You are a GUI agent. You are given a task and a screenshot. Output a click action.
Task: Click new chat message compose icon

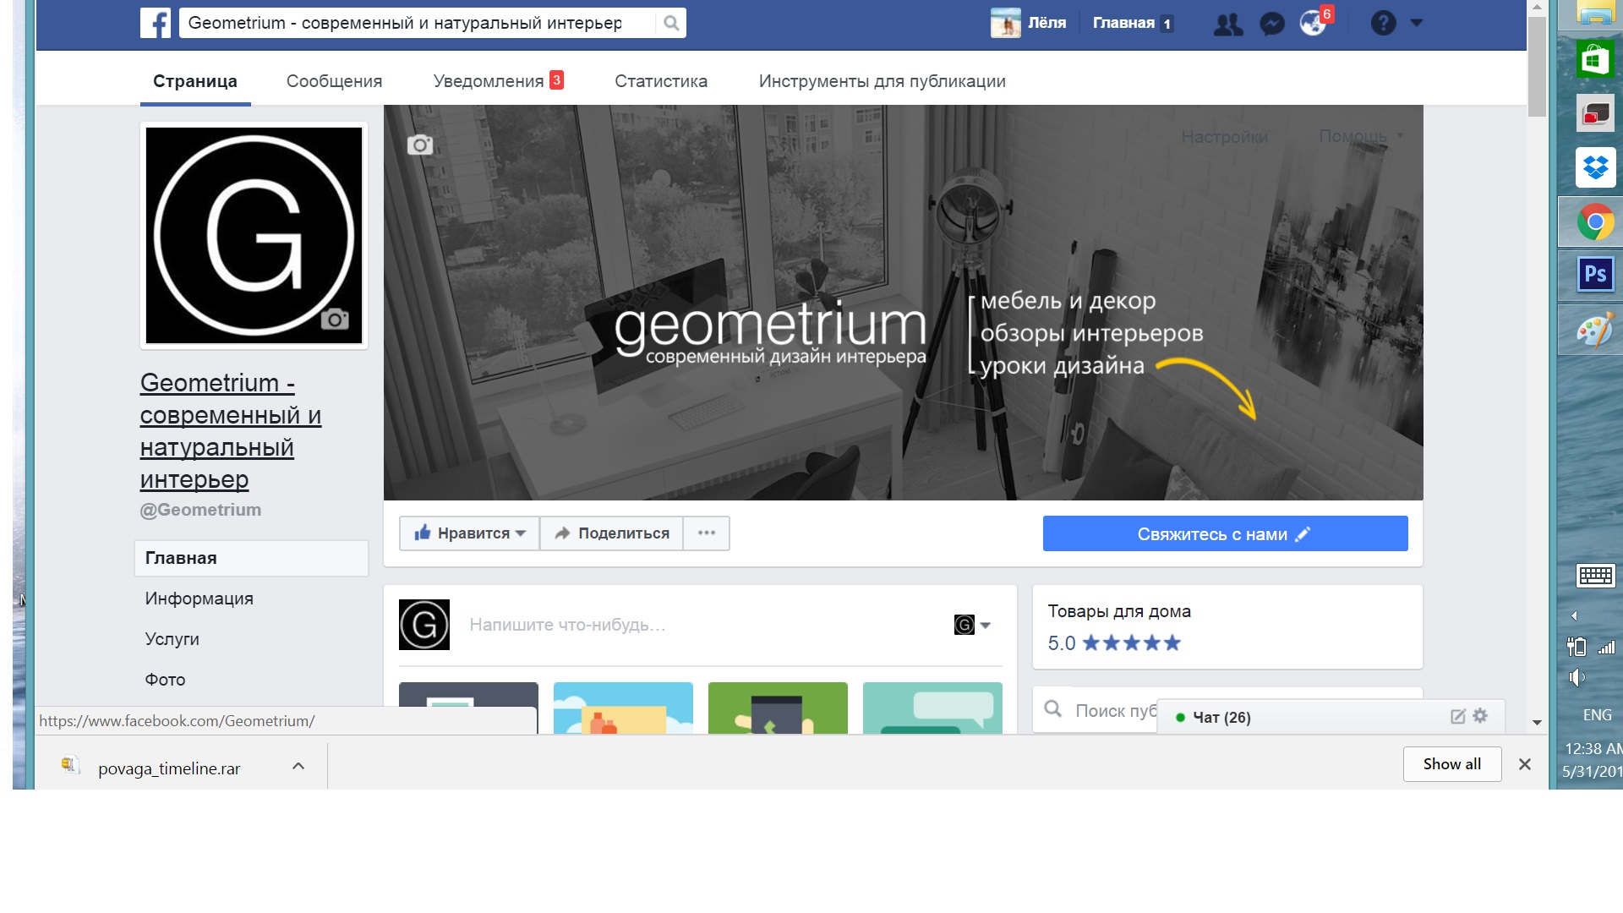[x=1458, y=716]
